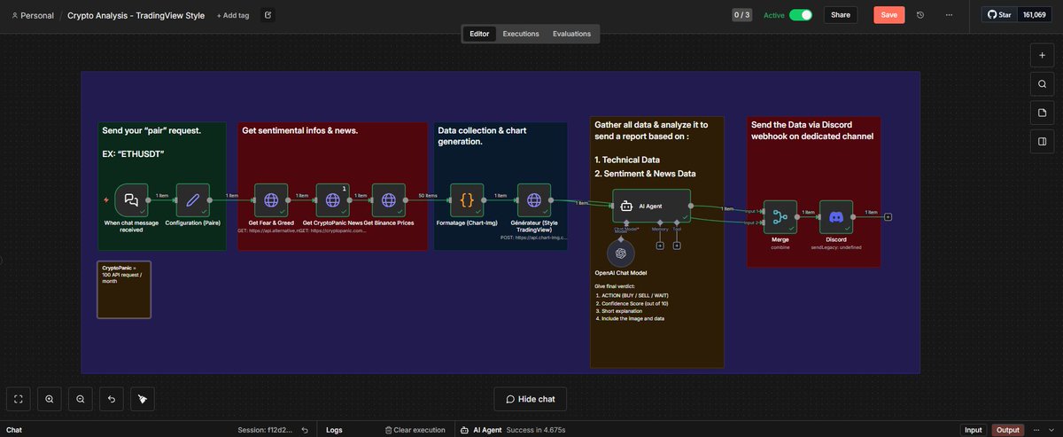
Task: Click the Chat panel header
Action: click(14, 430)
